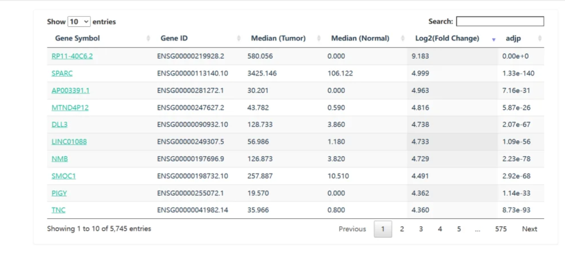Jump to page 5 of results
The width and height of the screenshot is (565, 262).
click(x=459, y=229)
